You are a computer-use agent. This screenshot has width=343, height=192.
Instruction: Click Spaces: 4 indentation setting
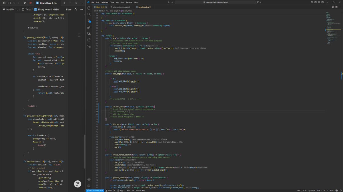pyautogui.click(x=312, y=190)
